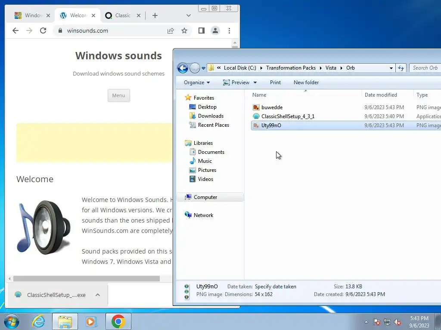Sort by Date modified column
This screenshot has height=330, width=441.
tap(388, 95)
